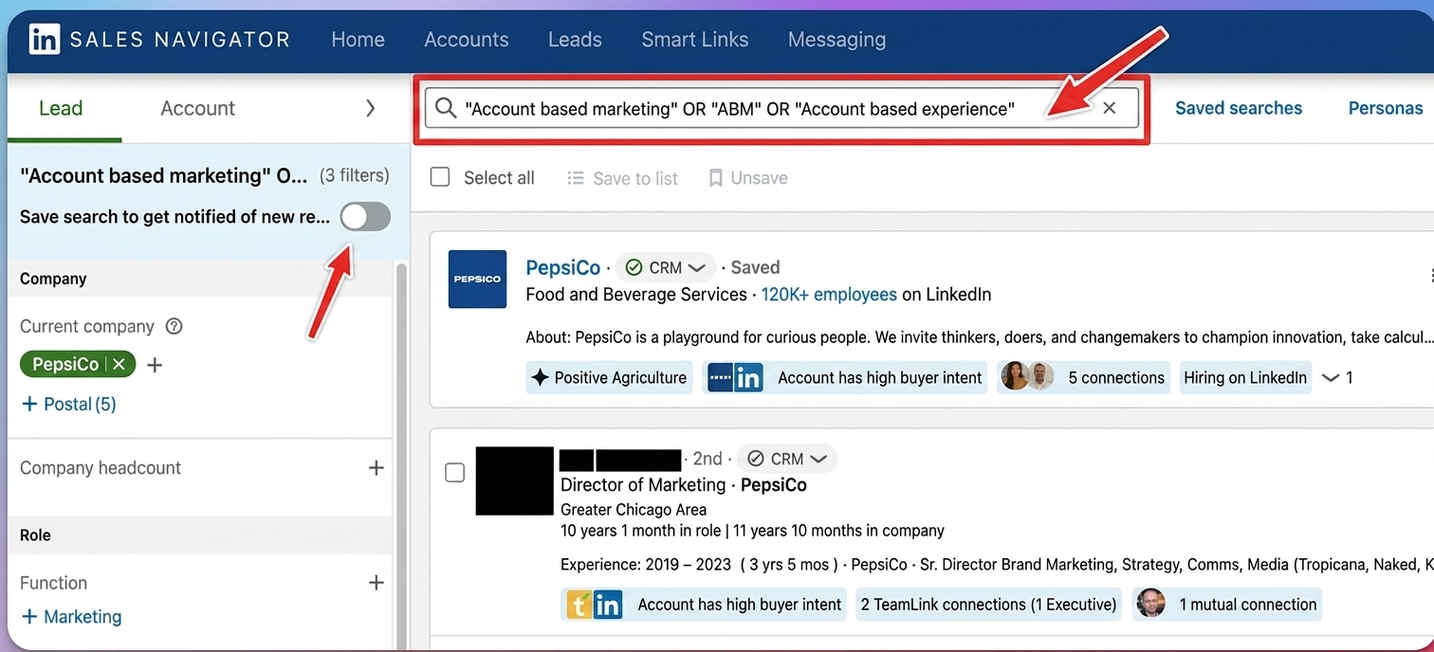1434x652 pixels.
Task: Click lead's Account has high buyer intent tag
Action: click(x=703, y=605)
